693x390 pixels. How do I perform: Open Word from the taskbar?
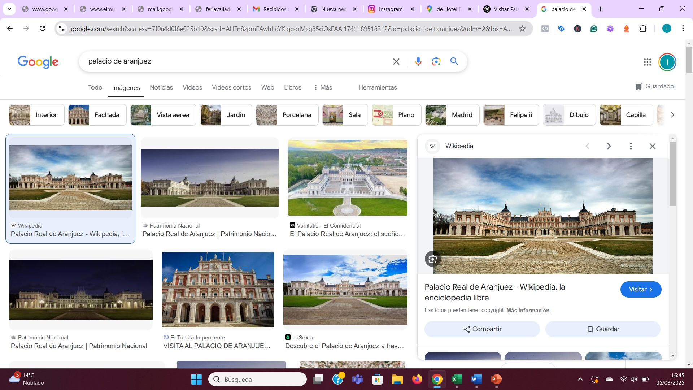click(476, 379)
